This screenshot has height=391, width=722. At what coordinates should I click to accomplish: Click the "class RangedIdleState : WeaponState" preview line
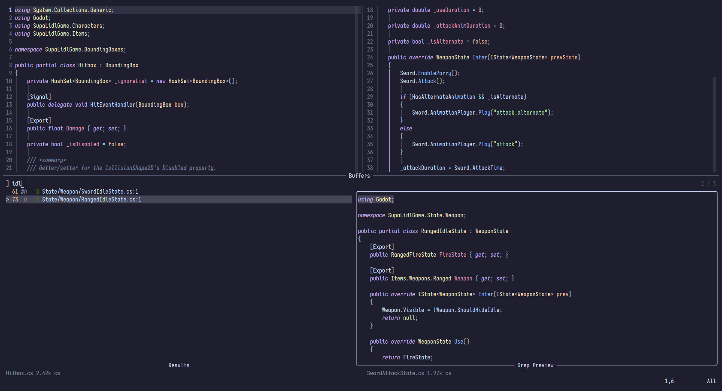[433, 231]
